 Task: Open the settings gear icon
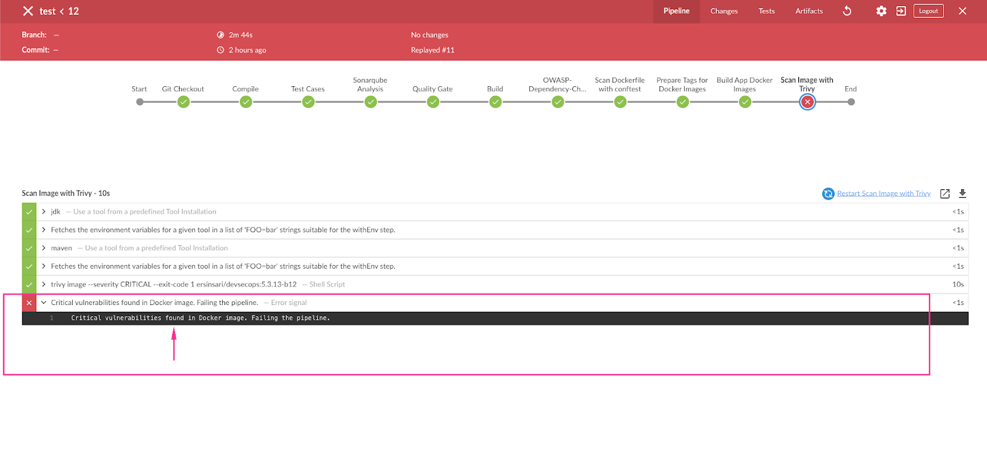click(881, 11)
